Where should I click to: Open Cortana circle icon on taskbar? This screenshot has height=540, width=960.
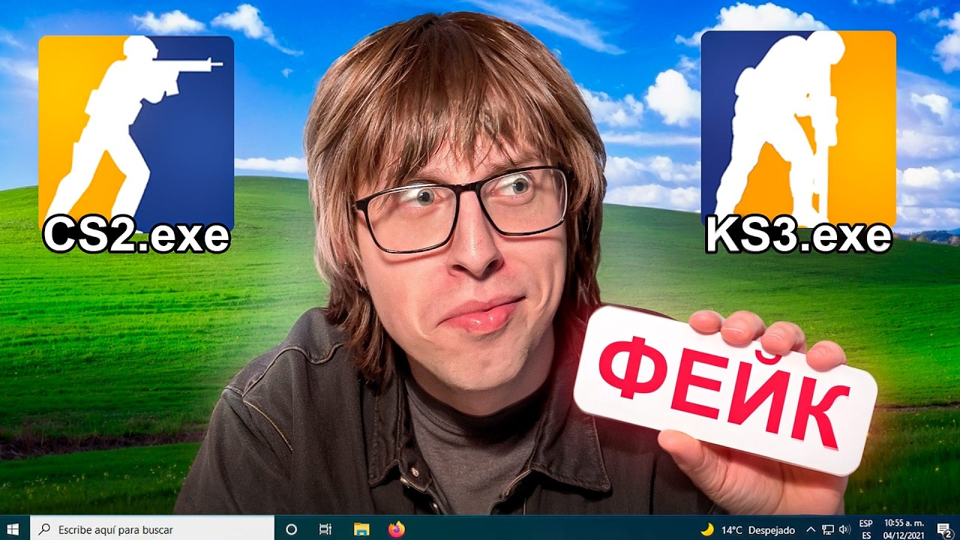[x=292, y=529]
